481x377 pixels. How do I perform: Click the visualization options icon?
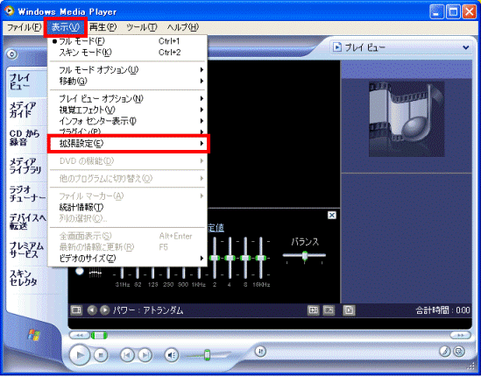(x=76, y=310)
